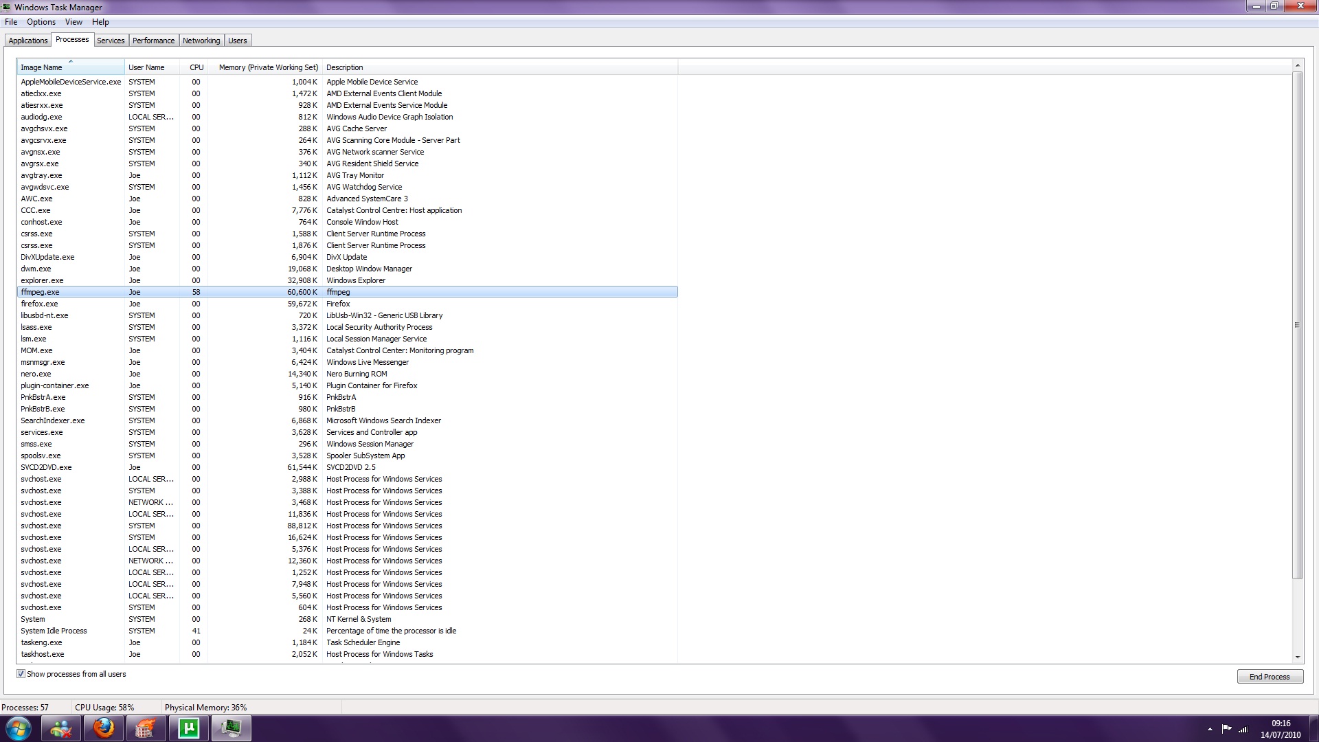
Task: Select the DivXUpdate.exe process
Action: tap(347, 257)
